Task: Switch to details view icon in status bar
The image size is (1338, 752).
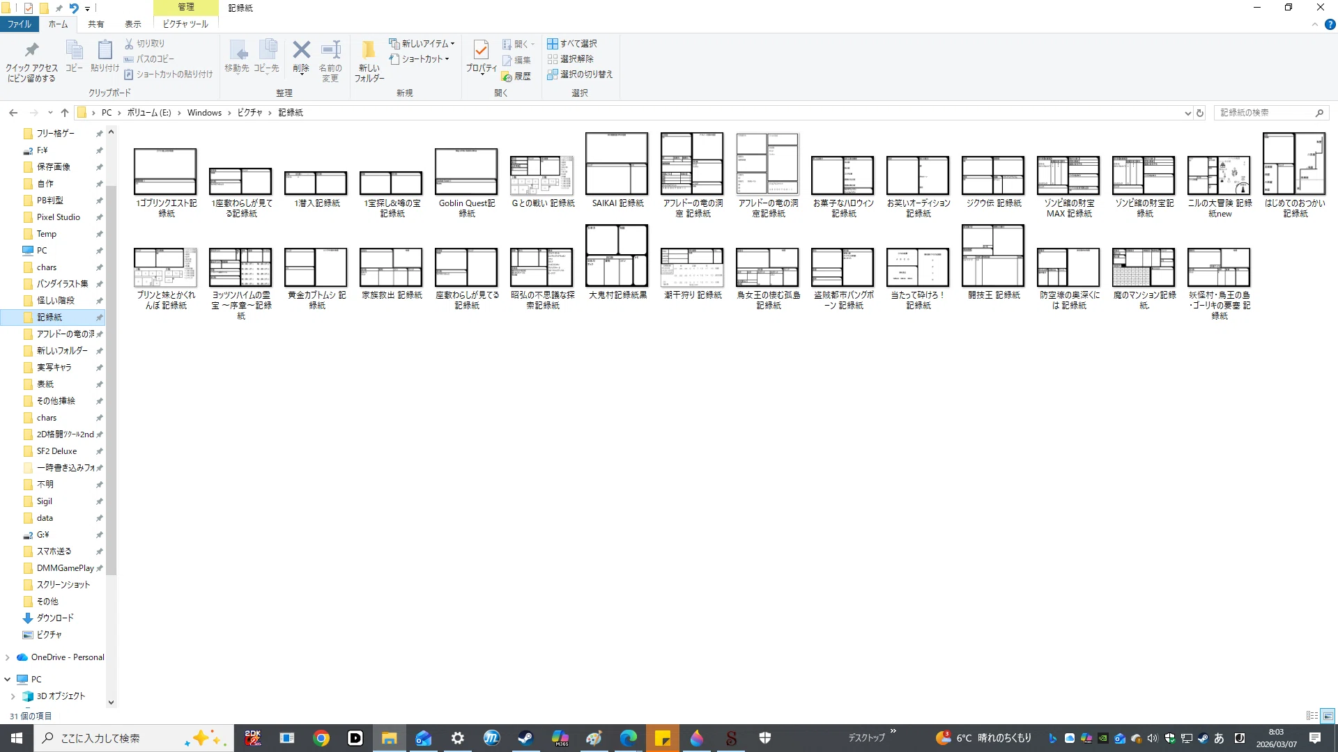Action: click(x=1312, y=716)
